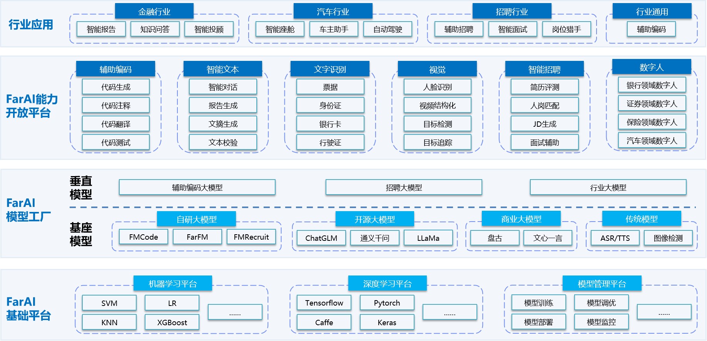The width and height of the screenshot is (707, 341).
Task: Click the 金融行业 header tab
Action: [154, 12]
